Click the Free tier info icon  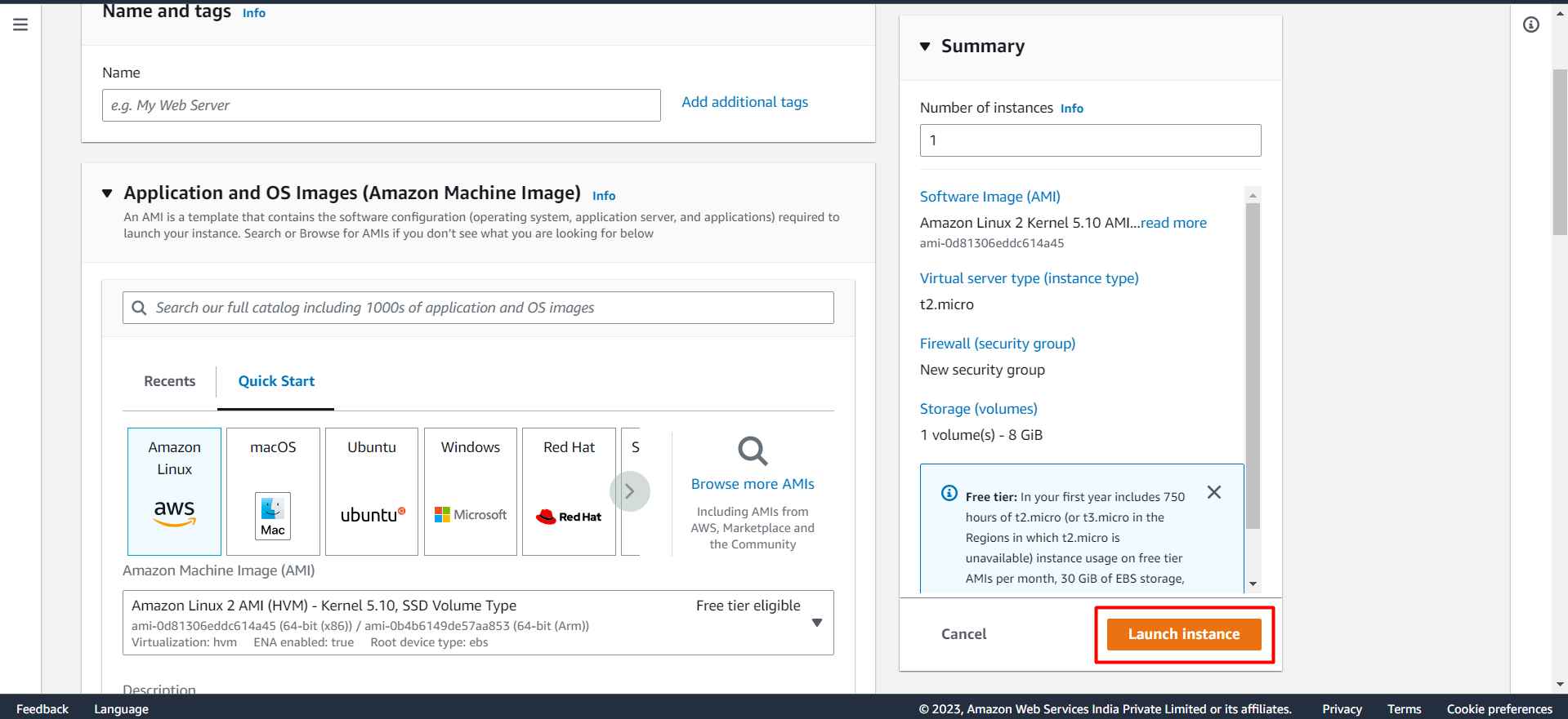coord(949,493)
